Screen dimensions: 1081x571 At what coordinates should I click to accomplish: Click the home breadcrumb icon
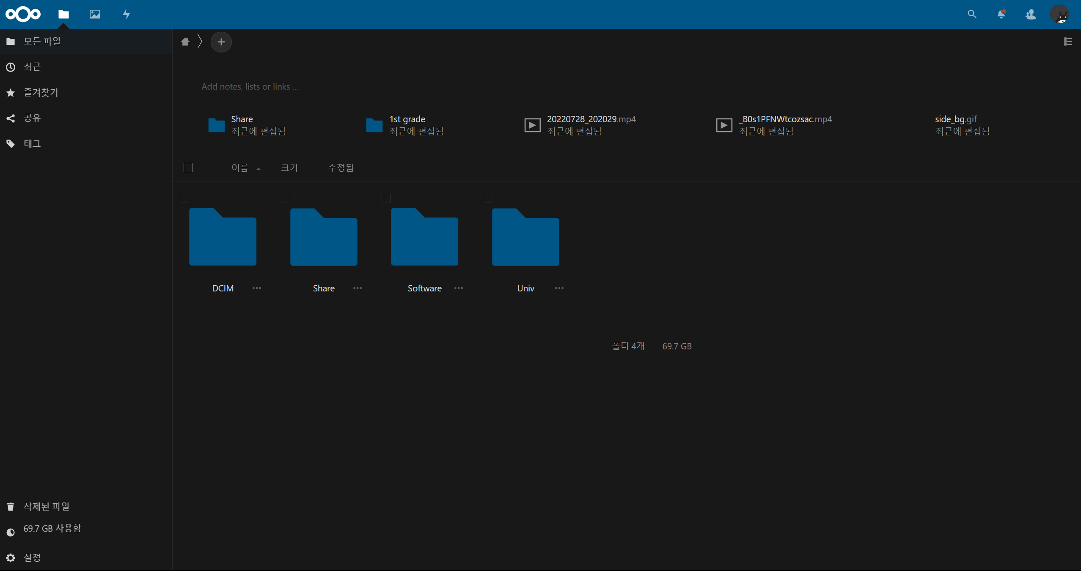[185, 42]
